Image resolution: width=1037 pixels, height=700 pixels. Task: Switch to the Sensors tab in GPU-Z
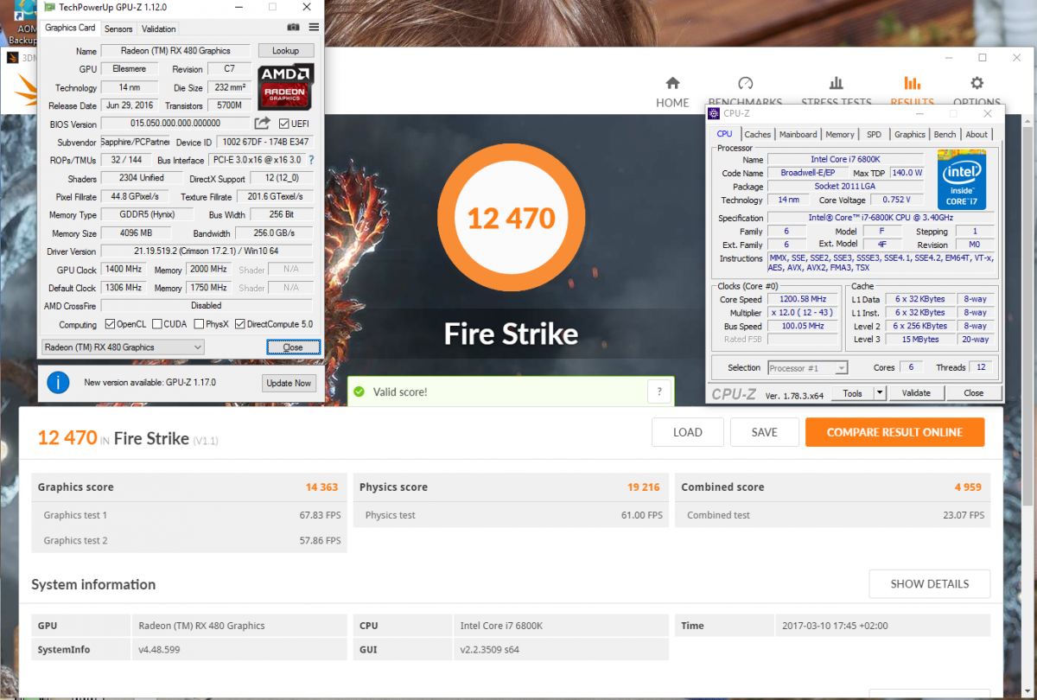pos(118,29)
